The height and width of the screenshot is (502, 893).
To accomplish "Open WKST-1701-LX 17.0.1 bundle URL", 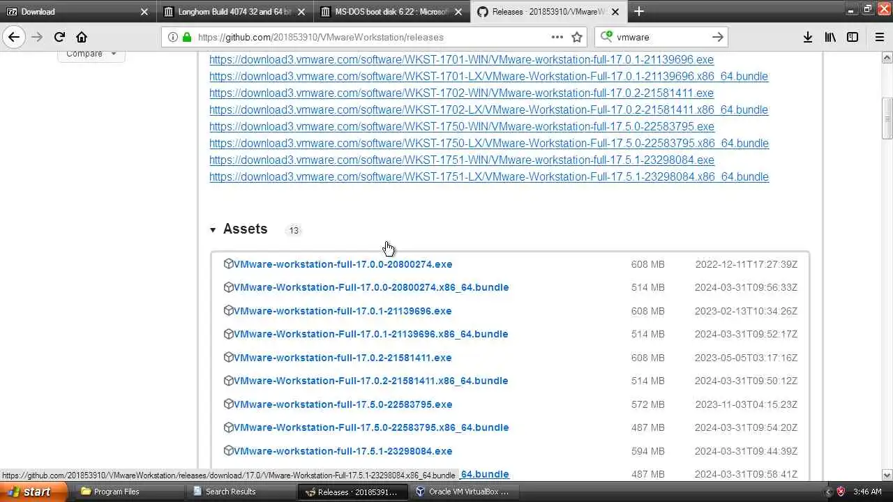I will [x=488, y=77].
